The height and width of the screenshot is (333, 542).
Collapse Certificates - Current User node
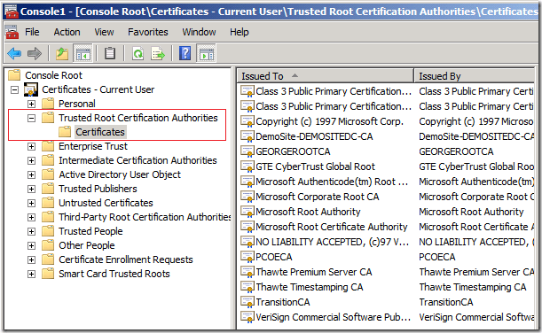coord(14,90)
